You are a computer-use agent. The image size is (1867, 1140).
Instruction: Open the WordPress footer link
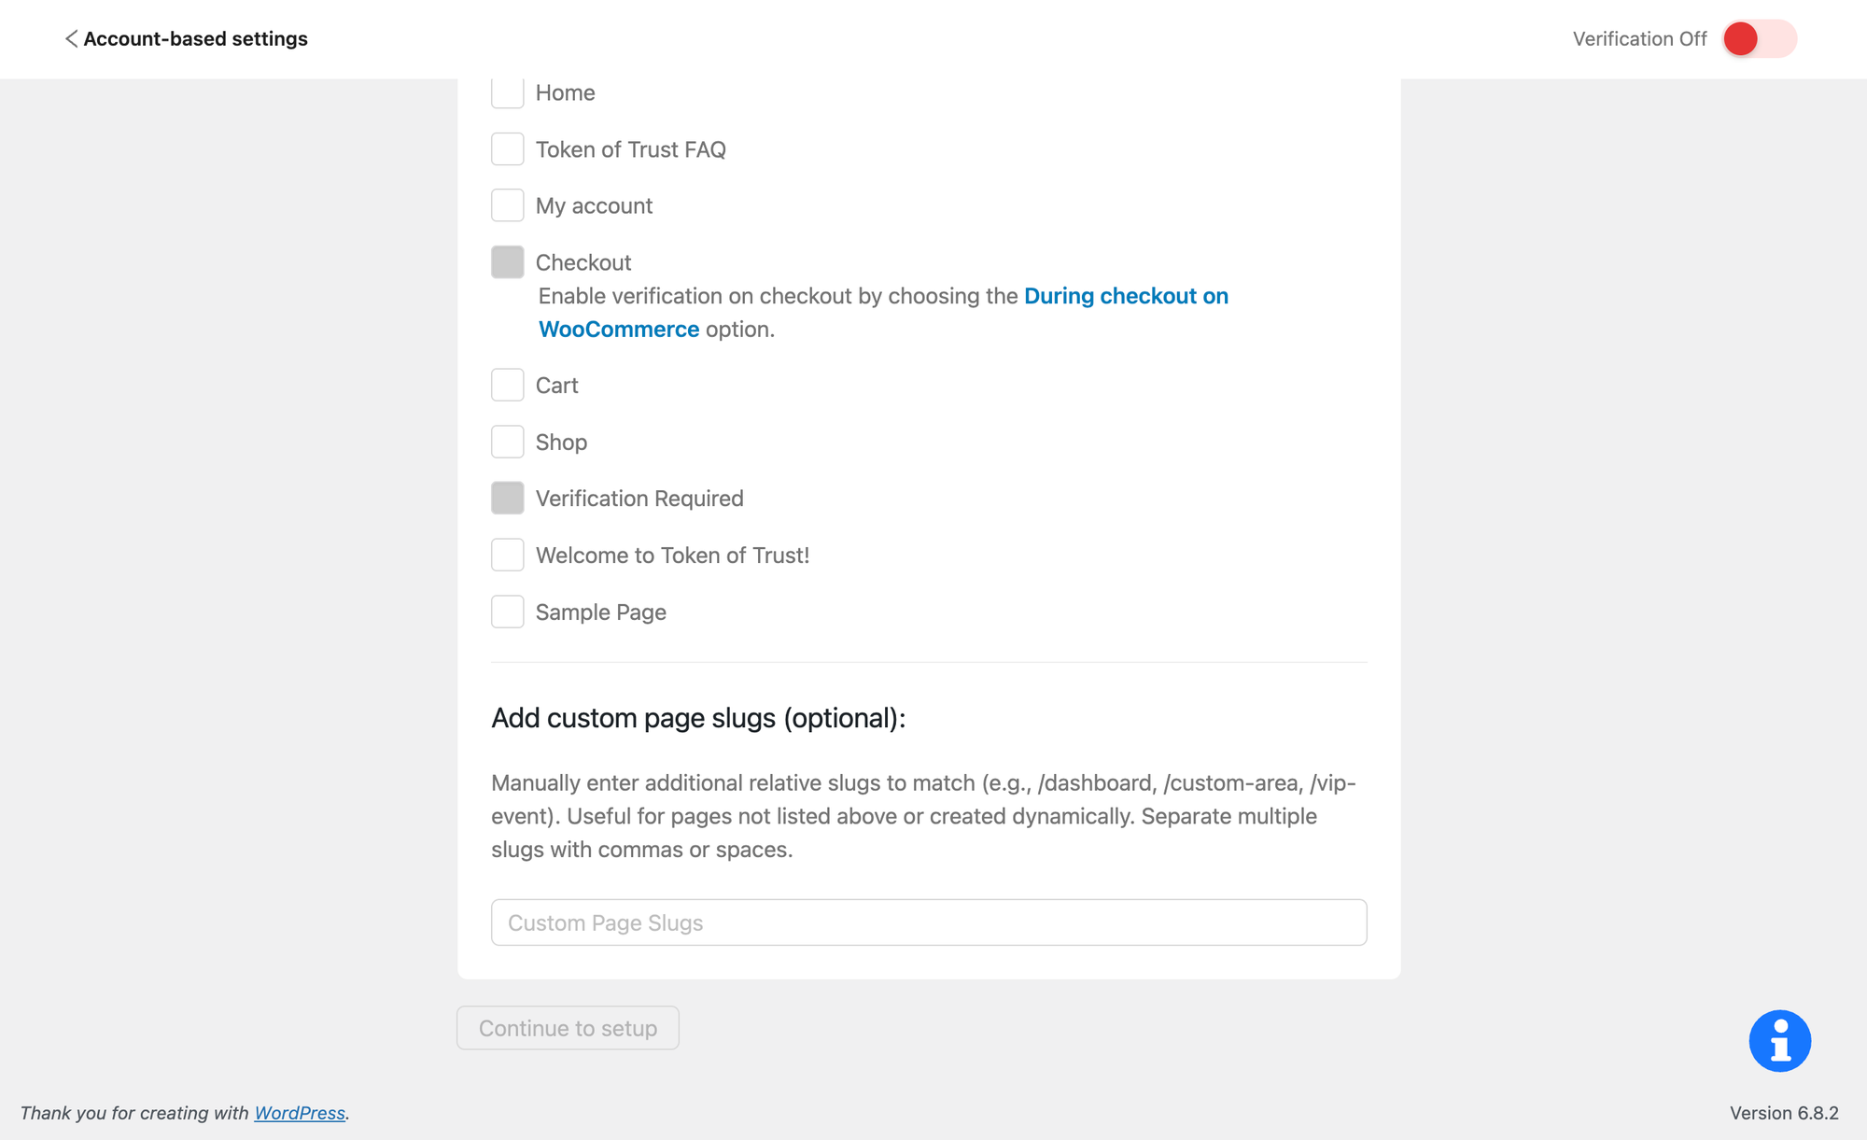click(300, 1113)
